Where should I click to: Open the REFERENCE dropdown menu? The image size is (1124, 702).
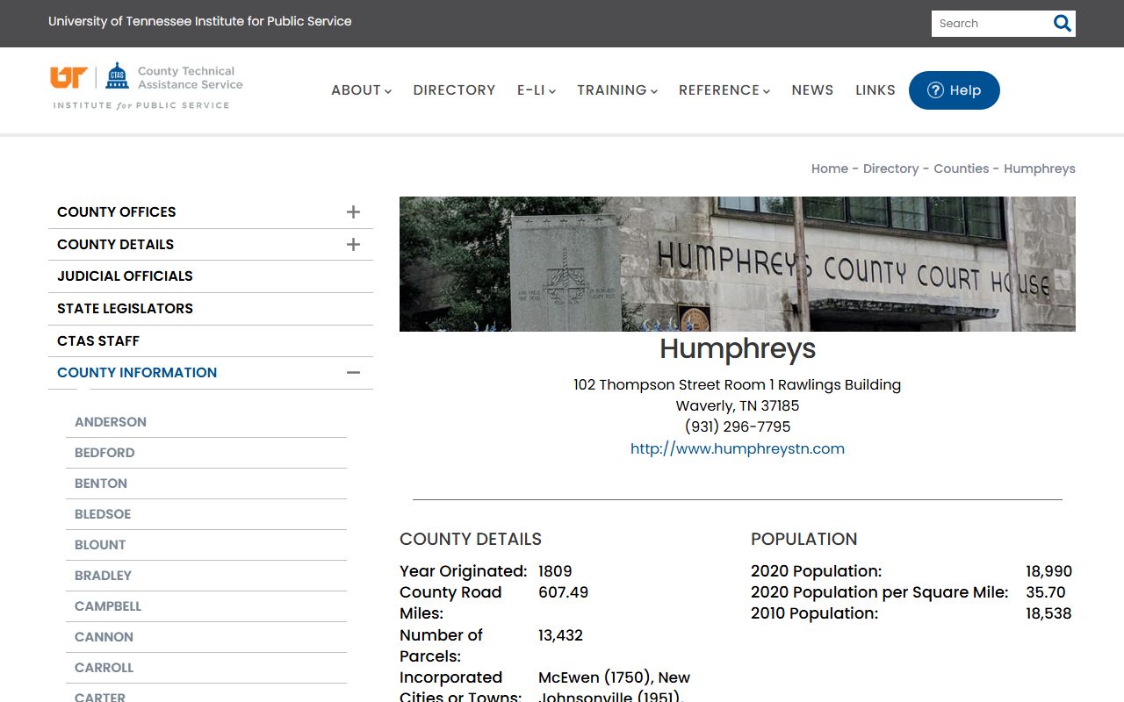click(724, 90)
